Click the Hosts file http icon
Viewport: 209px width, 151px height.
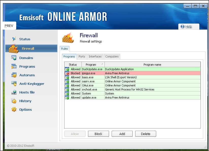(x=14, y=92)
